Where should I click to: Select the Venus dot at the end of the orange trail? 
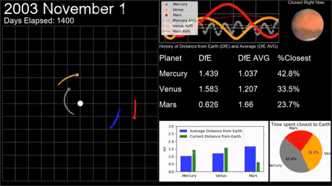pyautogui.click(x=77, y=75)
